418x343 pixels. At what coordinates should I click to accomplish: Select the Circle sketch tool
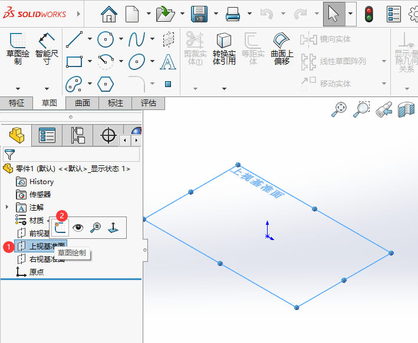(x=106, y=40)
